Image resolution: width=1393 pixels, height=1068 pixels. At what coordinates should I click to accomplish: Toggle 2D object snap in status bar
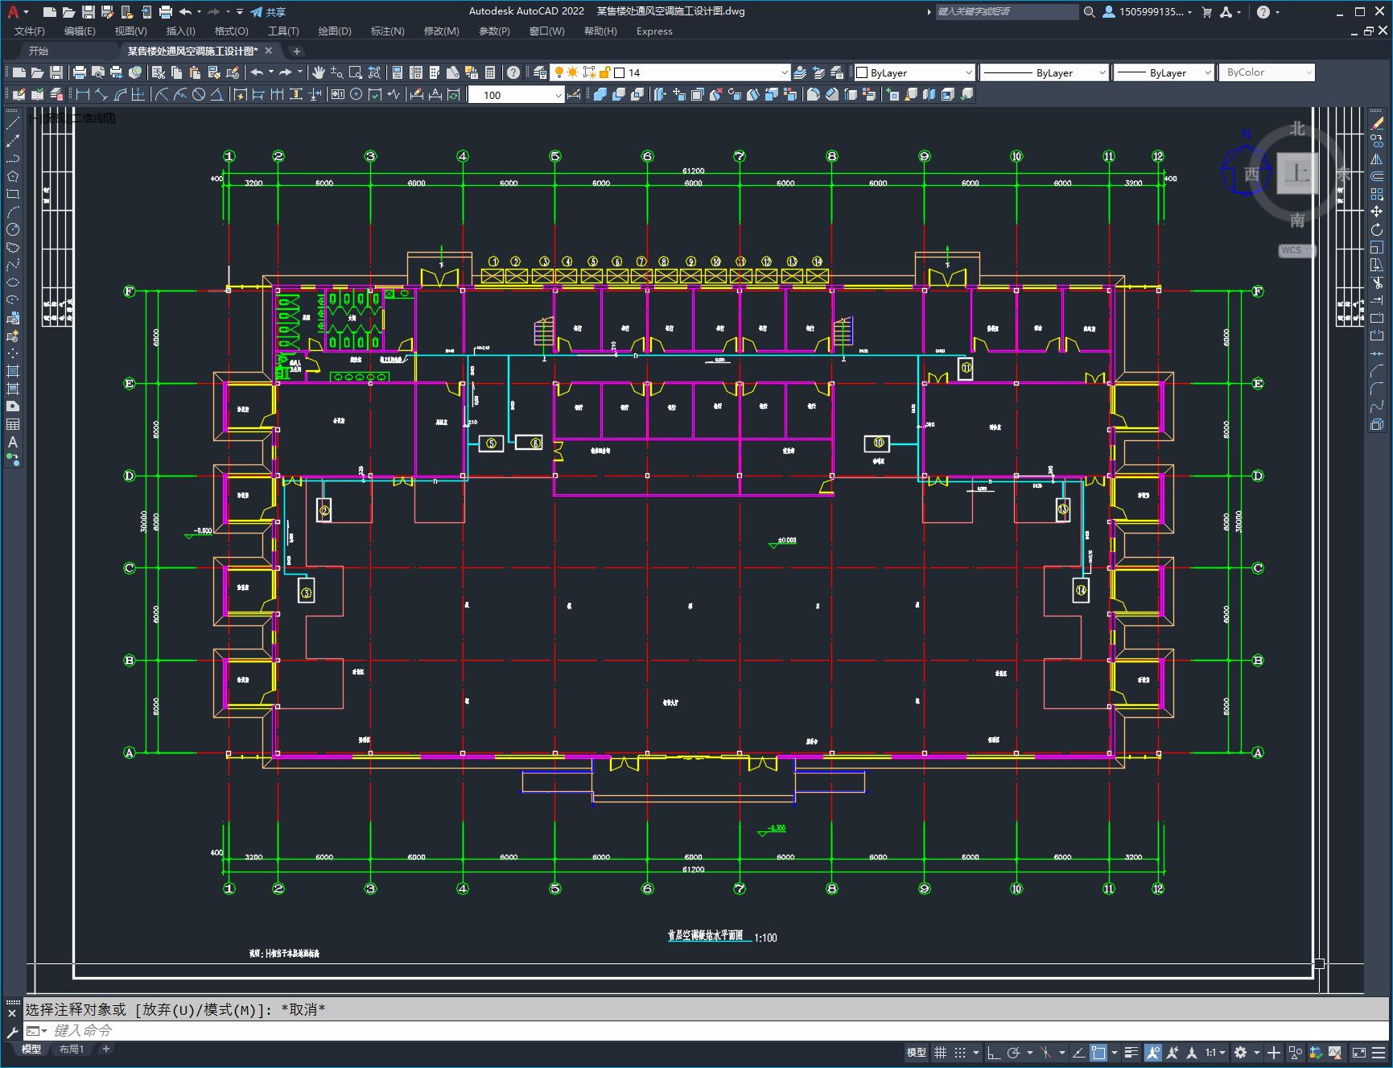tap(1098, 1052)
